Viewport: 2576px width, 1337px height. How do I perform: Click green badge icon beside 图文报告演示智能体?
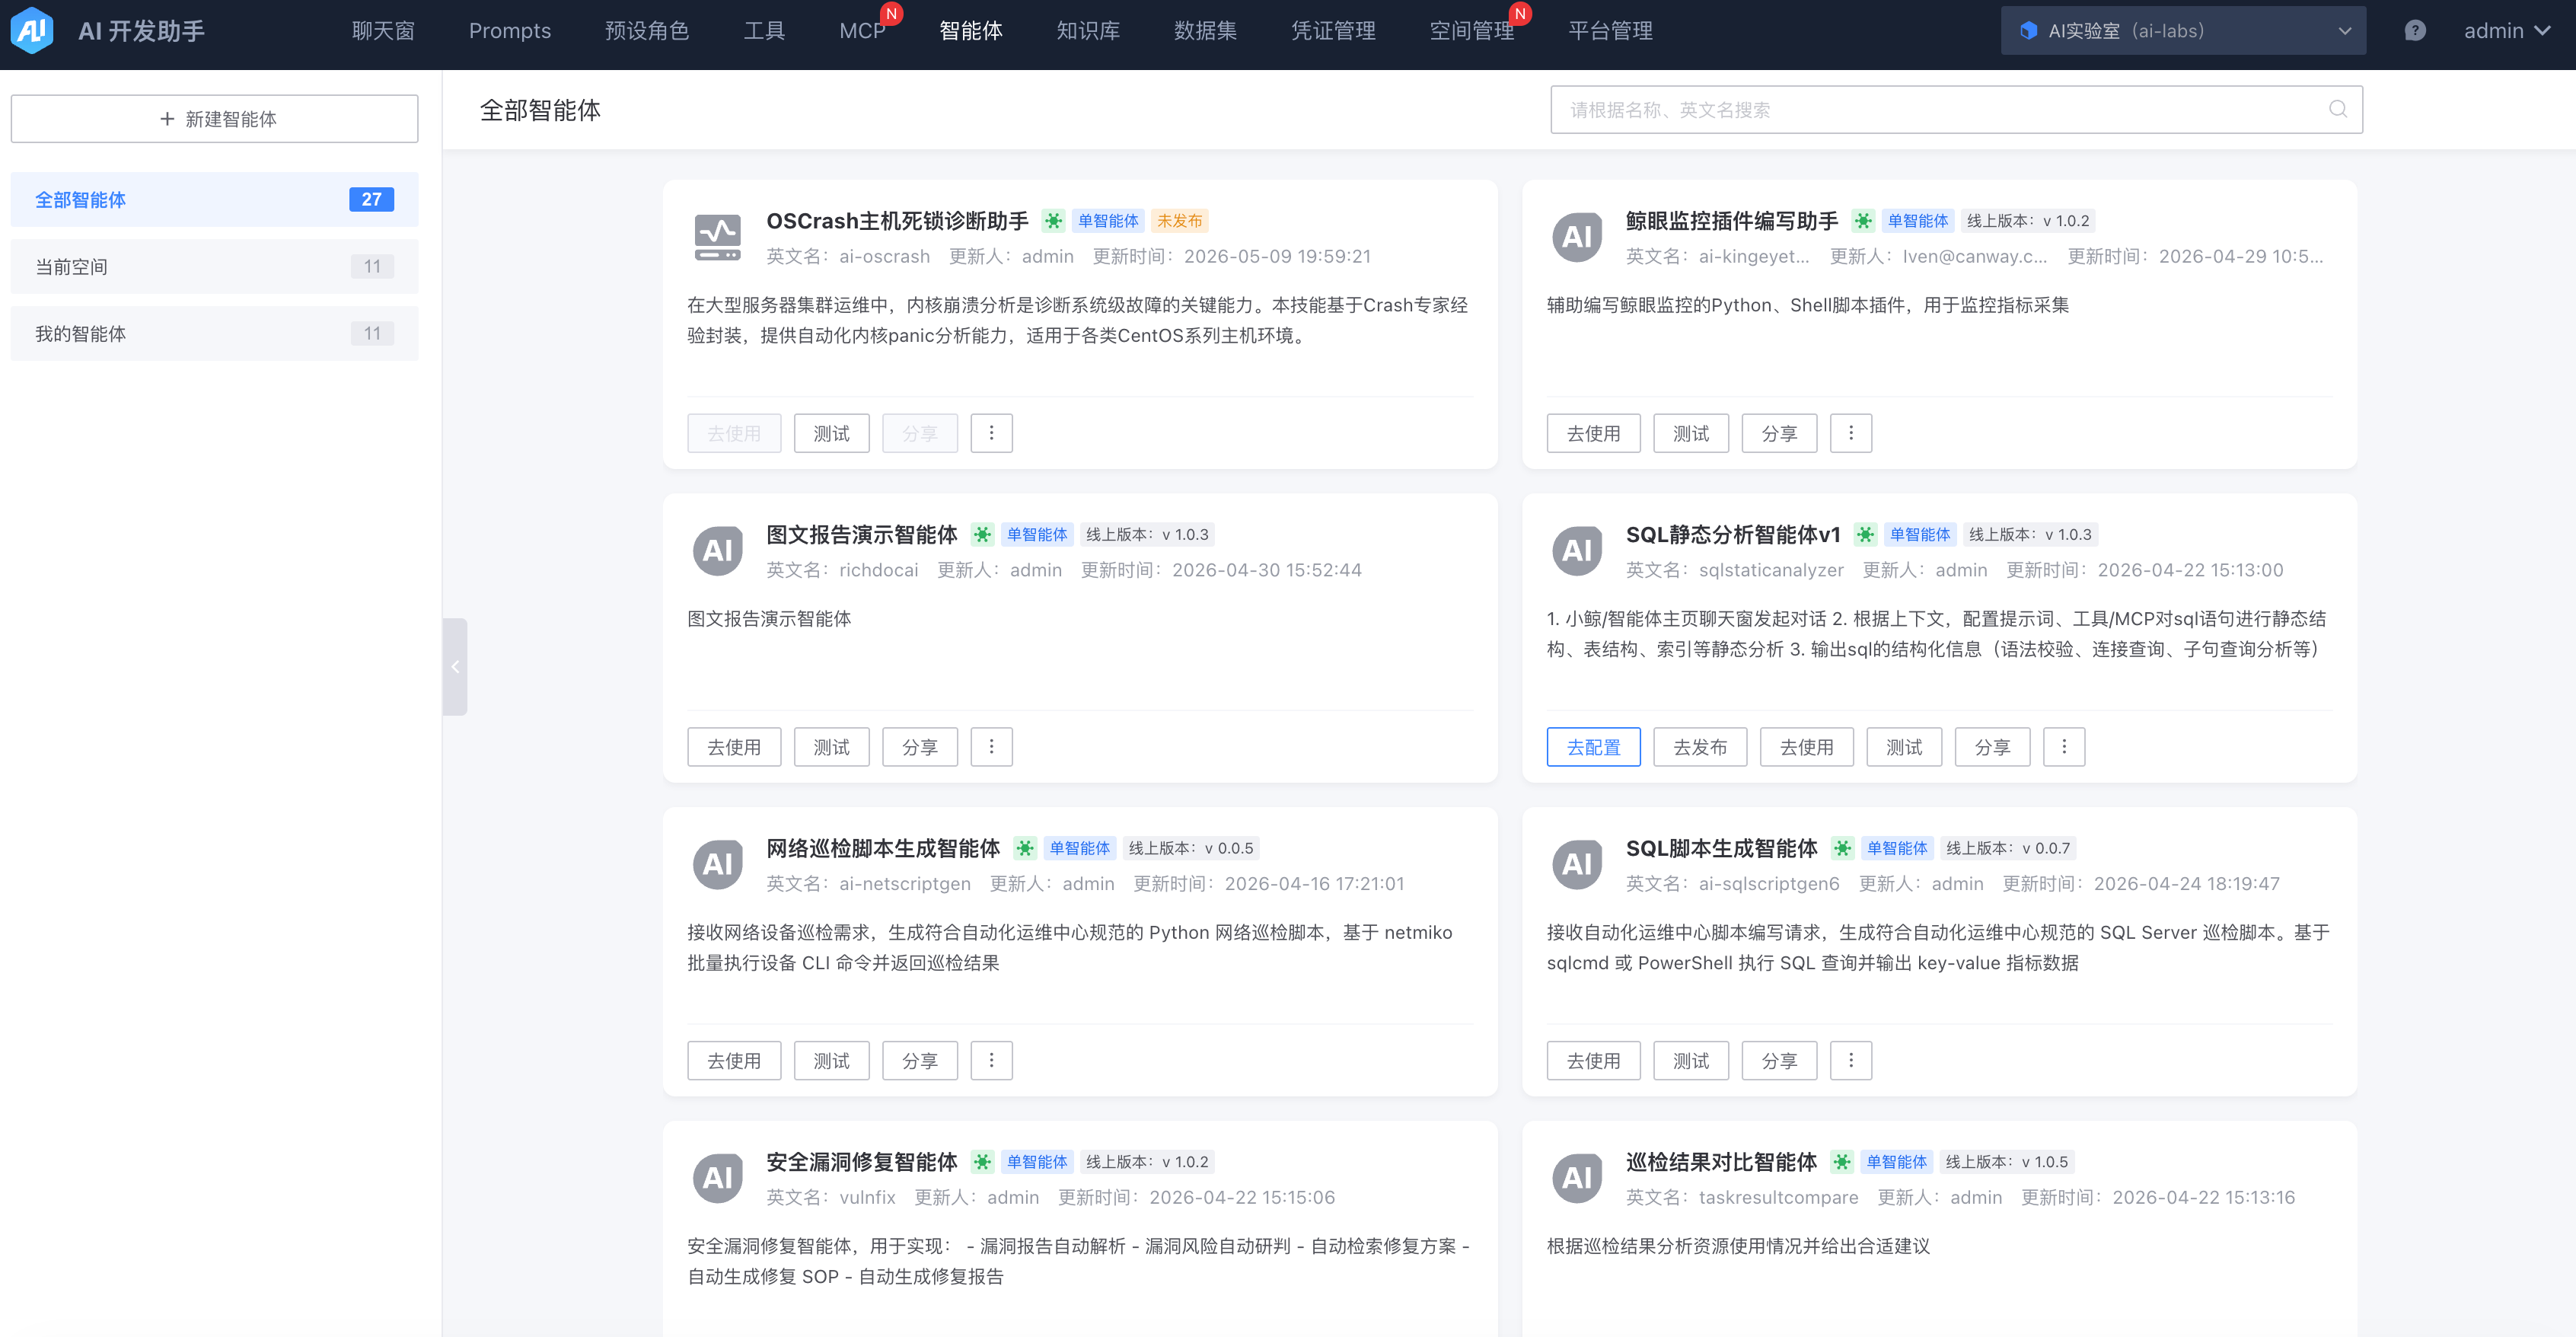982,535
